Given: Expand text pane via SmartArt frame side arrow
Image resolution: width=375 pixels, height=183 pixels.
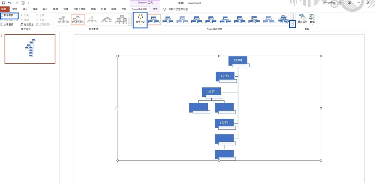Looking at the screenshot, I should click(117, 108).
